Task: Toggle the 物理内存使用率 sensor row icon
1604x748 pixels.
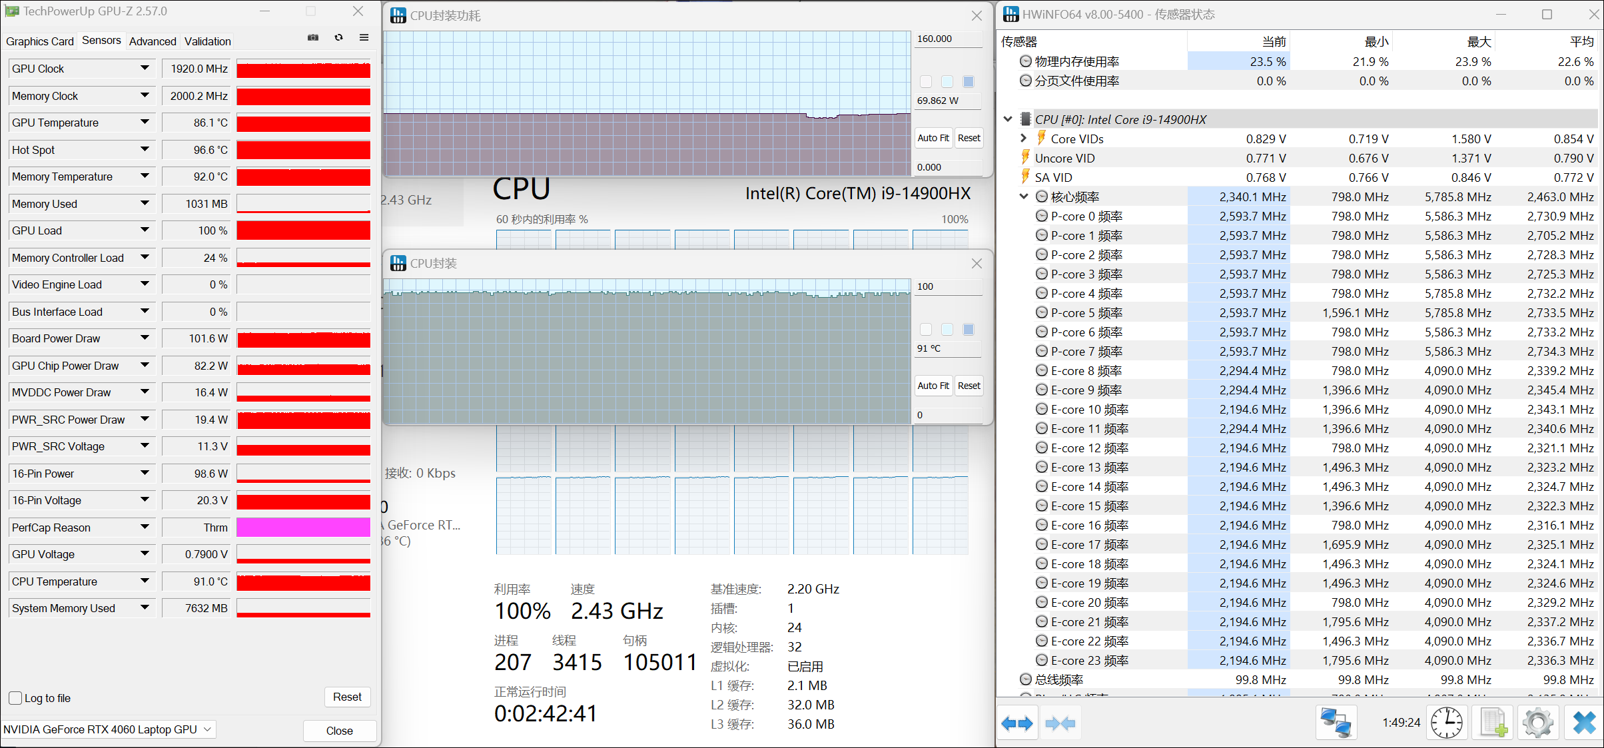Action: click(x=1026, y=62)
